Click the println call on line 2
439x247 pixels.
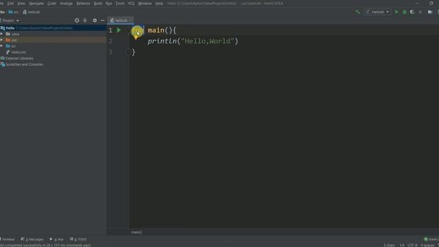[163, 41]
